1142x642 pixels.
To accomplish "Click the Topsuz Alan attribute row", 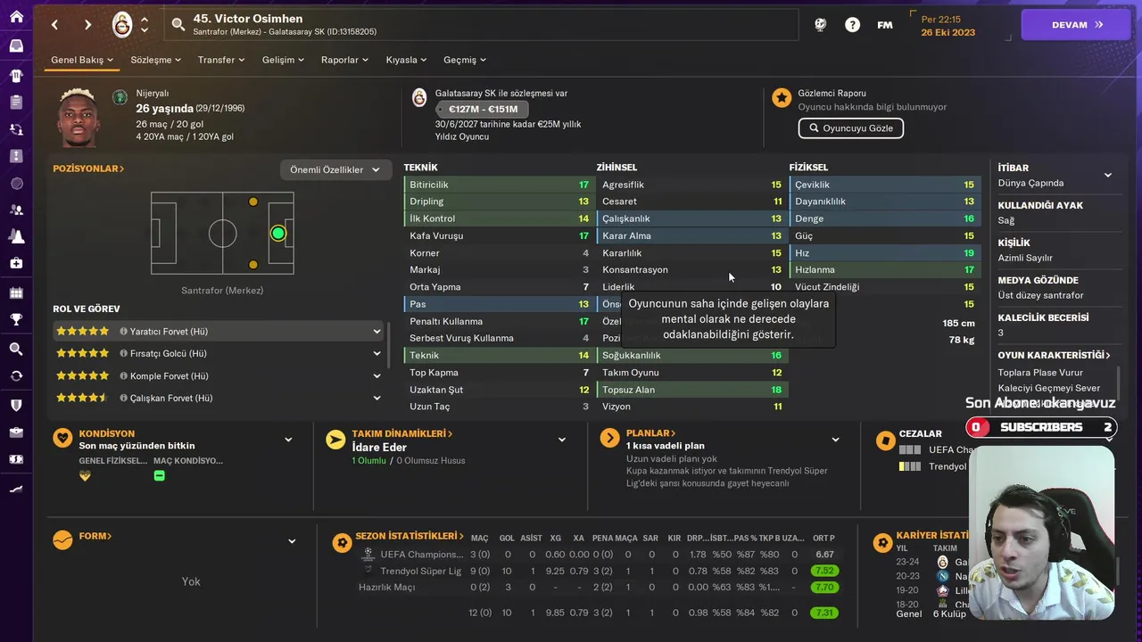I will coord(691,390).
